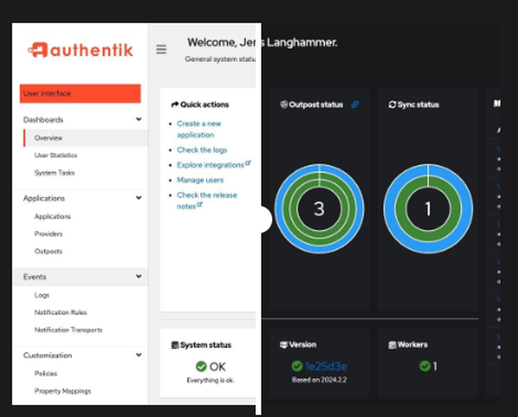518x417 pixels.
Task: Open version link 1e25d3e
Action: tap(326, 366)
